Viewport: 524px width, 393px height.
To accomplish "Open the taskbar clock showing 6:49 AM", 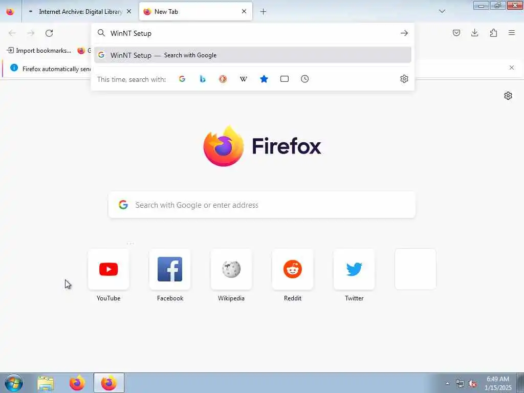I will 498,383.
